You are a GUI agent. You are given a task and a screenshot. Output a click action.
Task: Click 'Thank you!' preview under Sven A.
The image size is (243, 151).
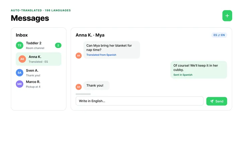tap(33, 75)
